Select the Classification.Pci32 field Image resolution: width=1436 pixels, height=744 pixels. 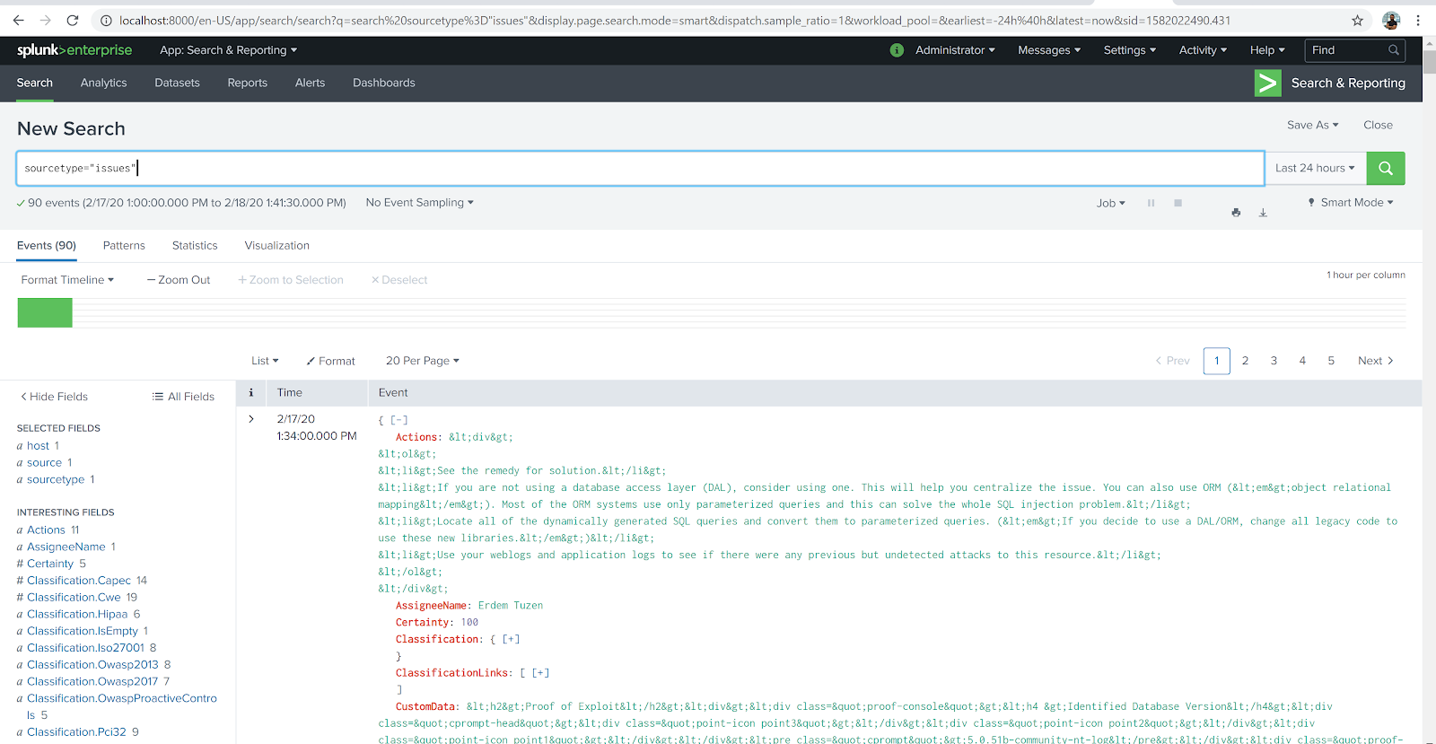pos(76,732)
